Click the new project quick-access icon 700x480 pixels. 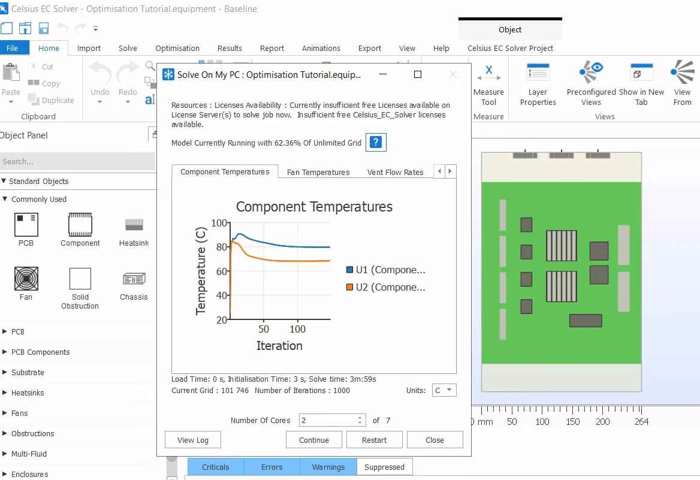[7, 29]
